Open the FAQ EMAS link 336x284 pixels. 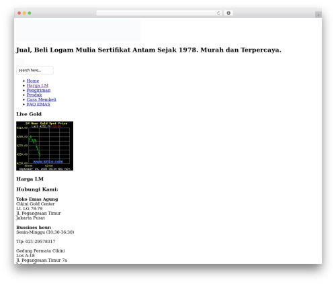[38, 104]
